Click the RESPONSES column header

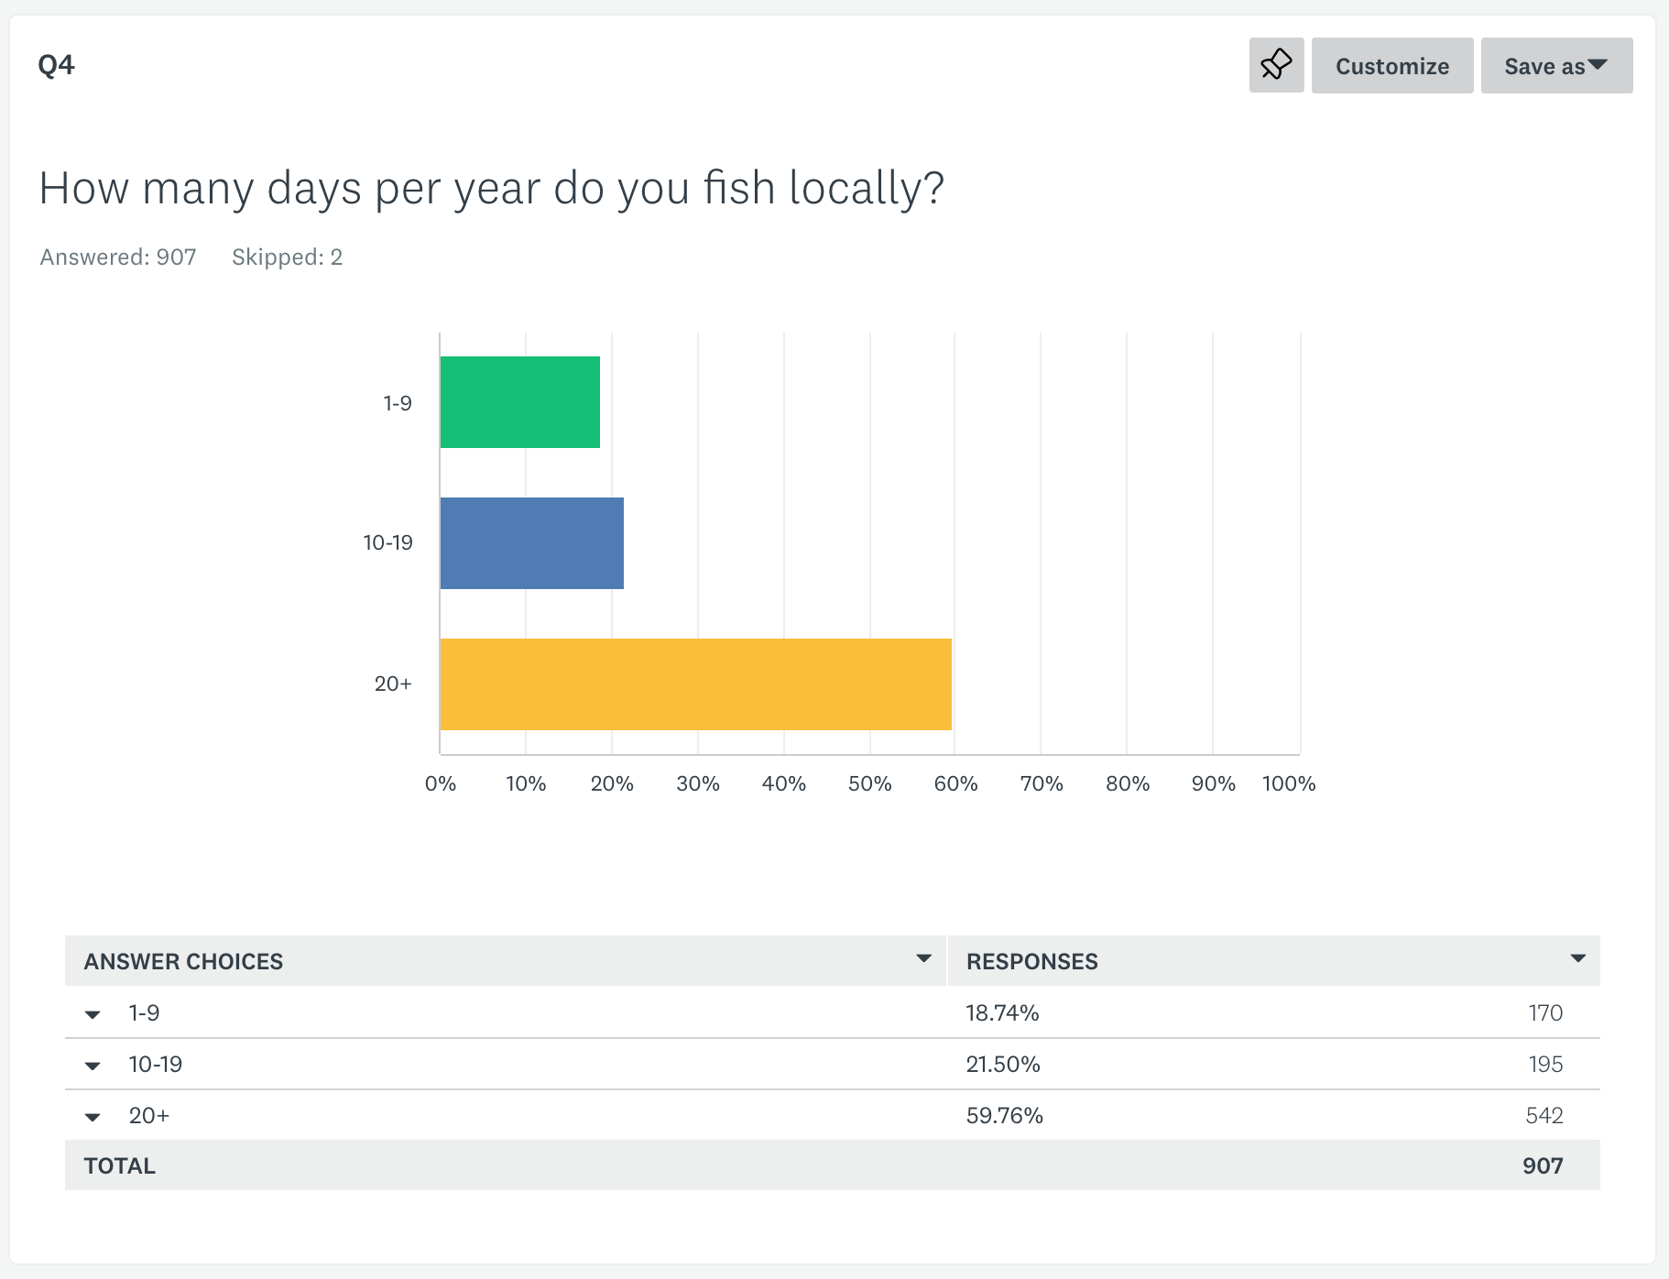tap(1032, 961)
